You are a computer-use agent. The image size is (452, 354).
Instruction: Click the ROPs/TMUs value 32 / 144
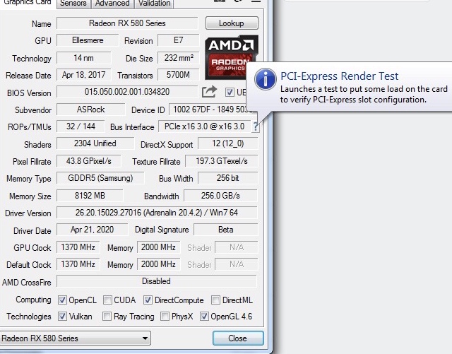81,126
